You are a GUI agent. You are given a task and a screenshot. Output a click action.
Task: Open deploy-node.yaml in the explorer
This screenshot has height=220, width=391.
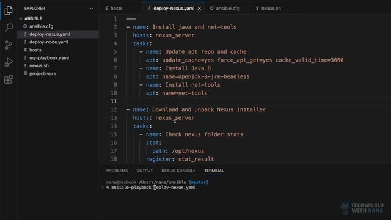pos(49,42)
